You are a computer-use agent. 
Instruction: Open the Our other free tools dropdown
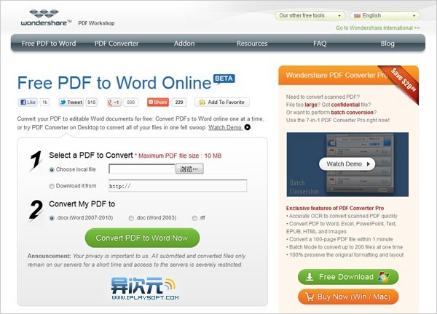tap(310, 15)
